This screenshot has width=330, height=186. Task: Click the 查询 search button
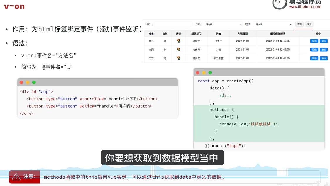point(299,24)
